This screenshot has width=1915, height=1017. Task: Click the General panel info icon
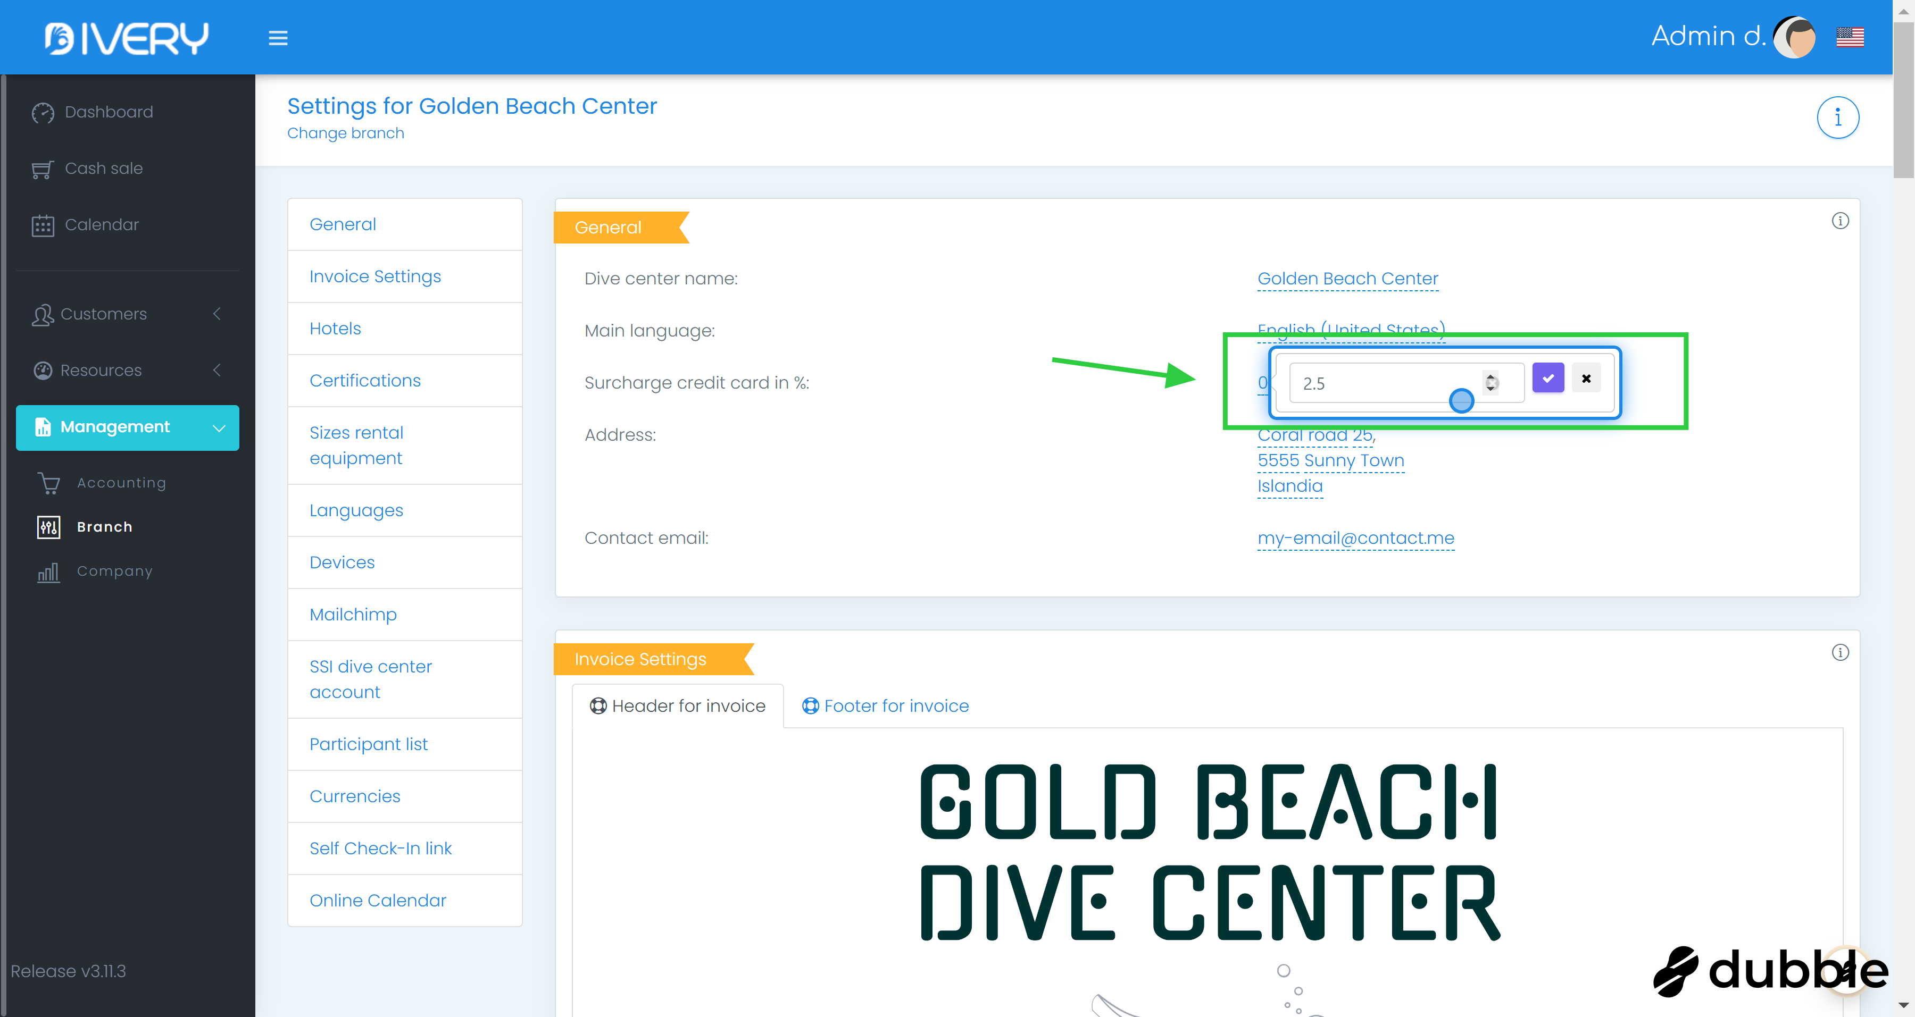(1840, 221)
